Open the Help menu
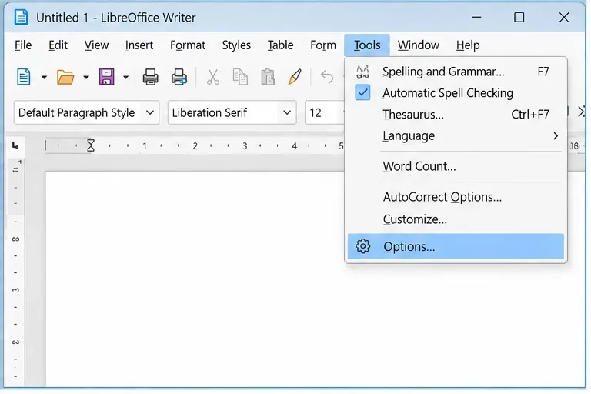Image resolution: width=591 pixels, height=394 pixels. coord(468,45)
